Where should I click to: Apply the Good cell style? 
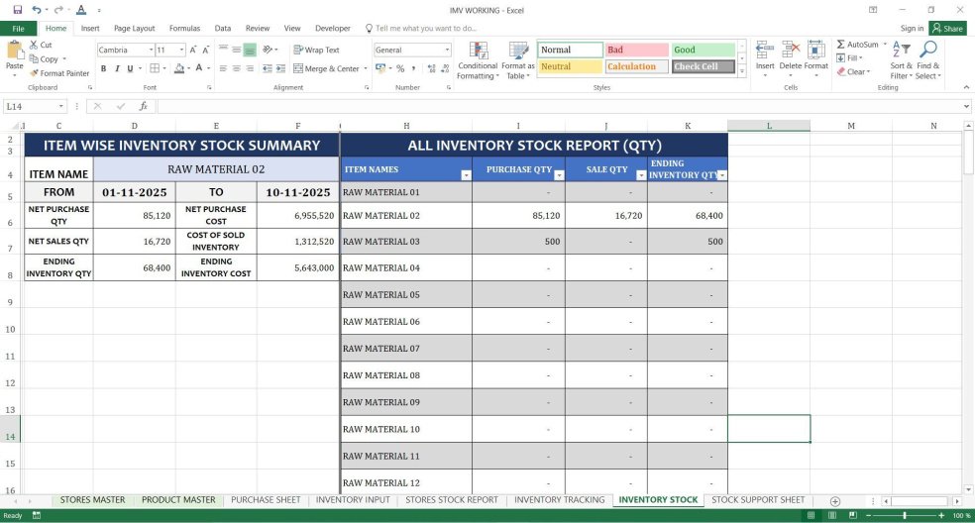pos(704,50)
